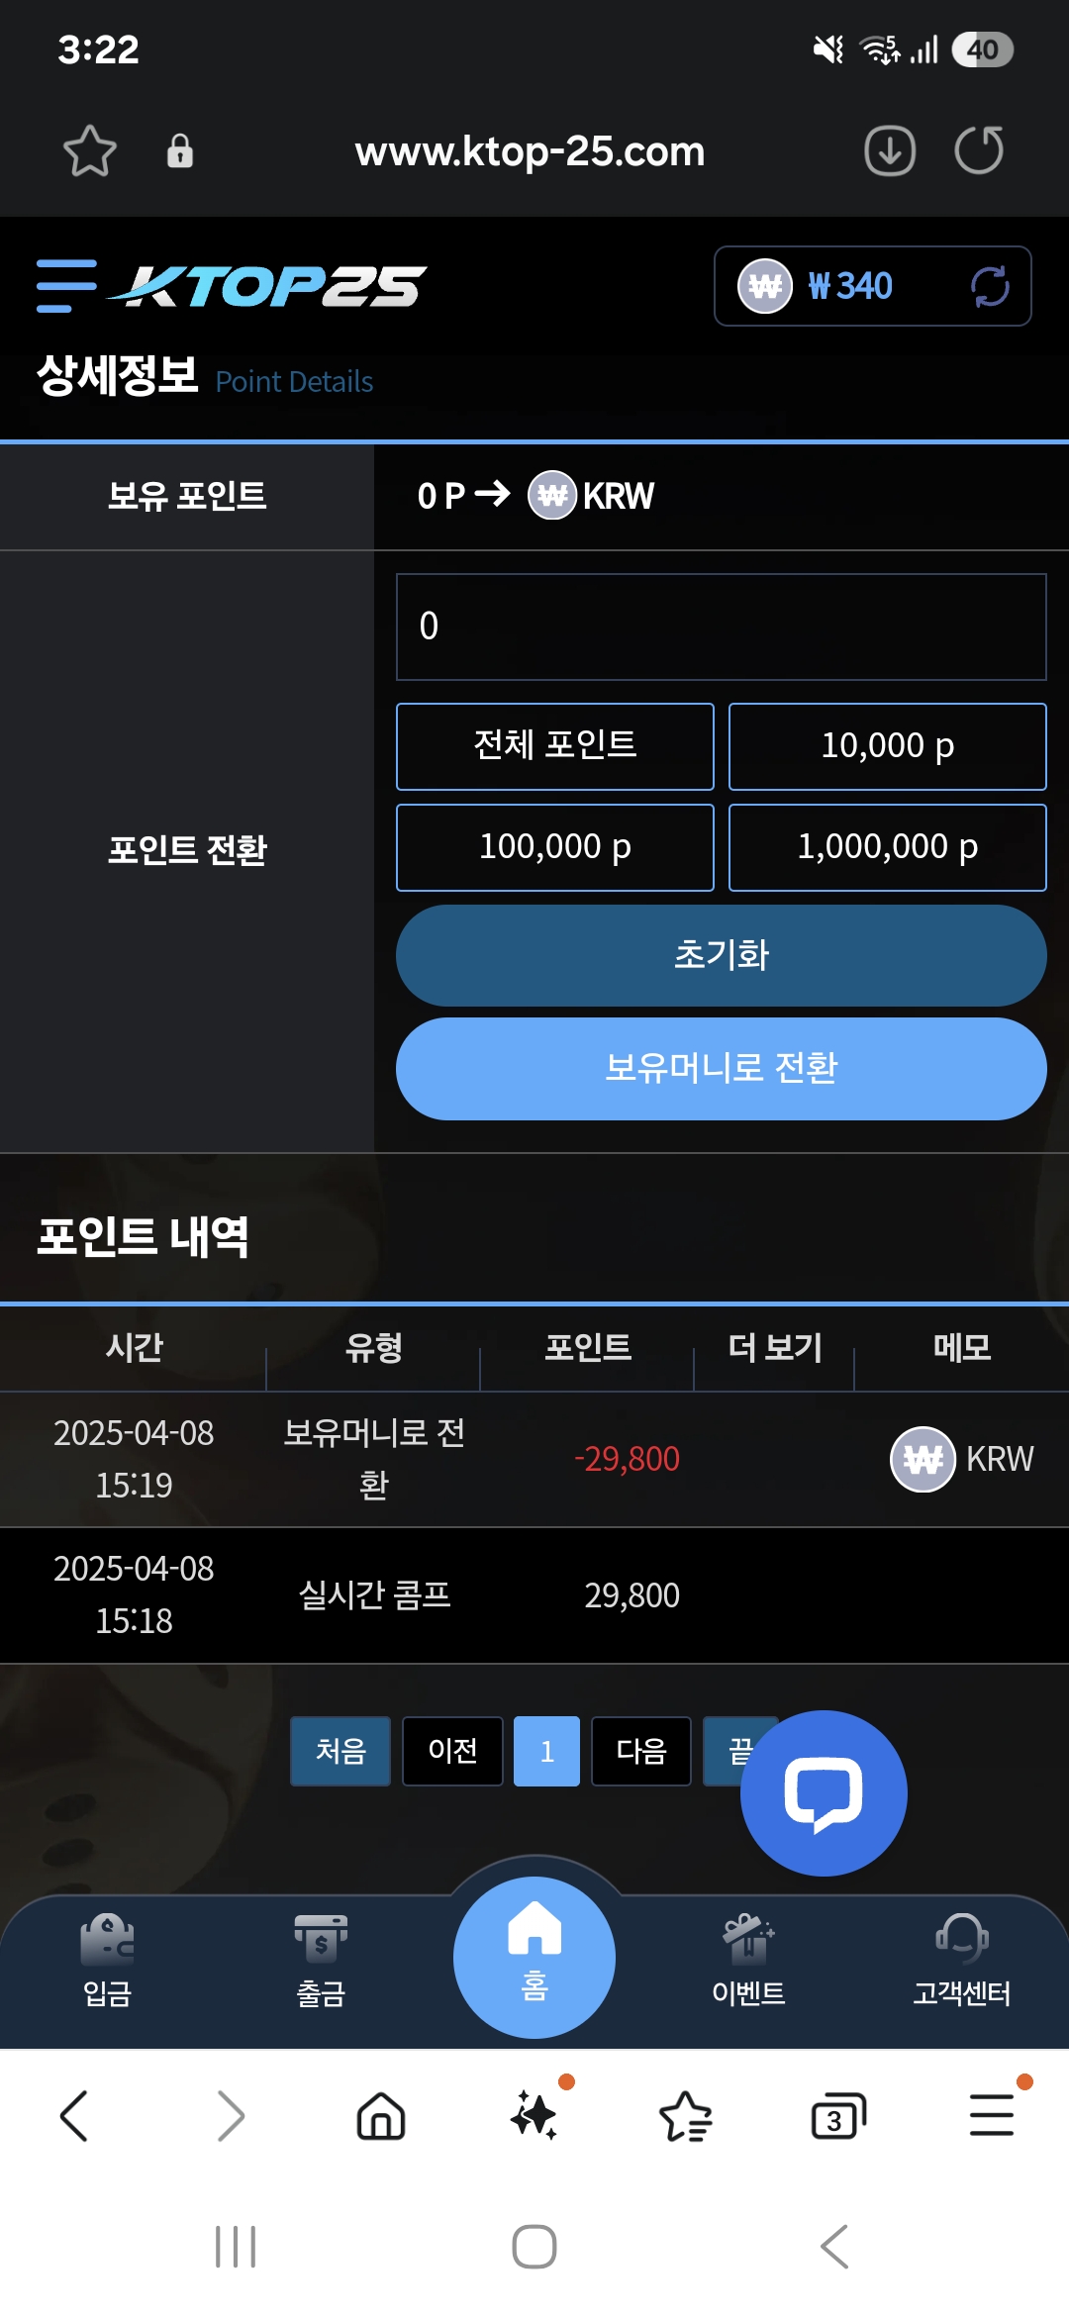Open the 이벤트 events tab
1069x2316 pixels.
748,1960
